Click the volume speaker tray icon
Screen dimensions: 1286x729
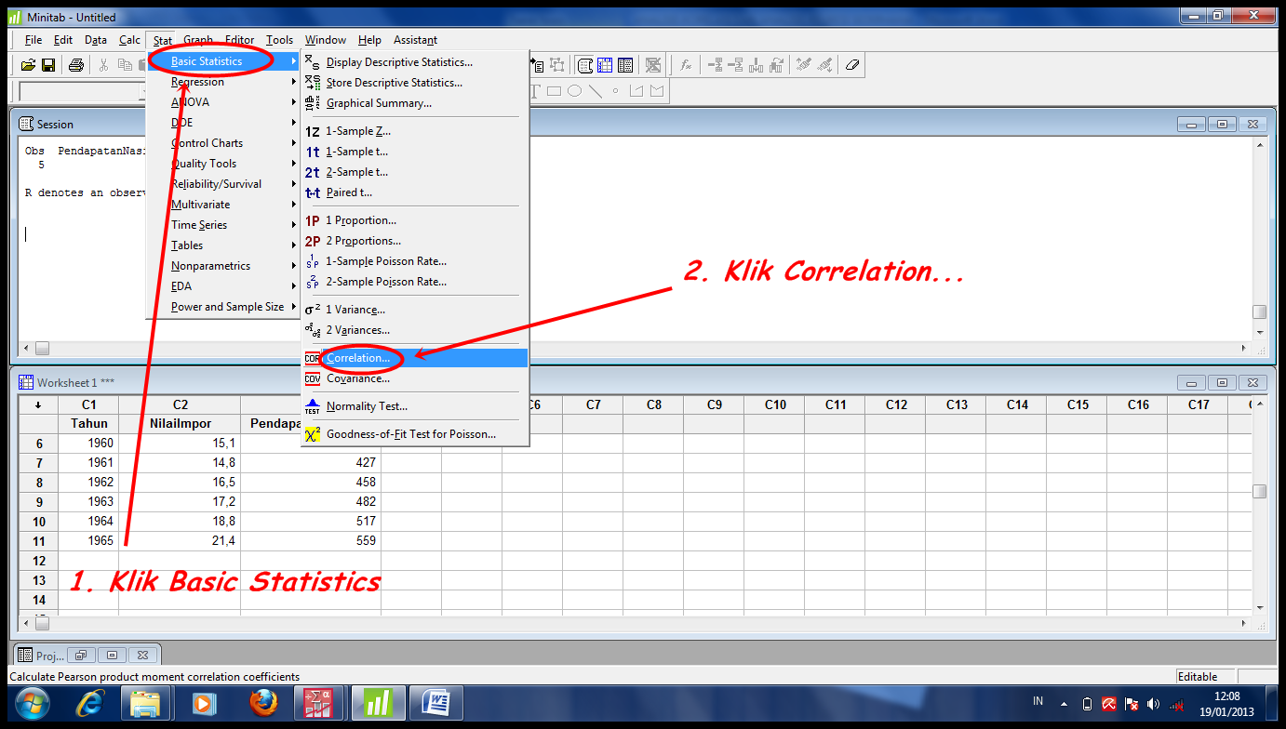pos(1154,704)
